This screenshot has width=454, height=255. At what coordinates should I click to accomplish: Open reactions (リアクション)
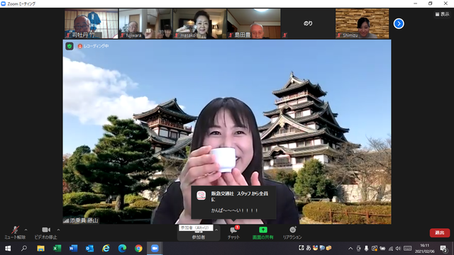point(292,233)
